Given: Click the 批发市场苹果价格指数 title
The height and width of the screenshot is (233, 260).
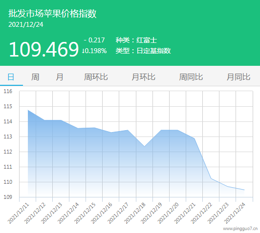Looking at the screenshot, I should click(x=52, y=13).
